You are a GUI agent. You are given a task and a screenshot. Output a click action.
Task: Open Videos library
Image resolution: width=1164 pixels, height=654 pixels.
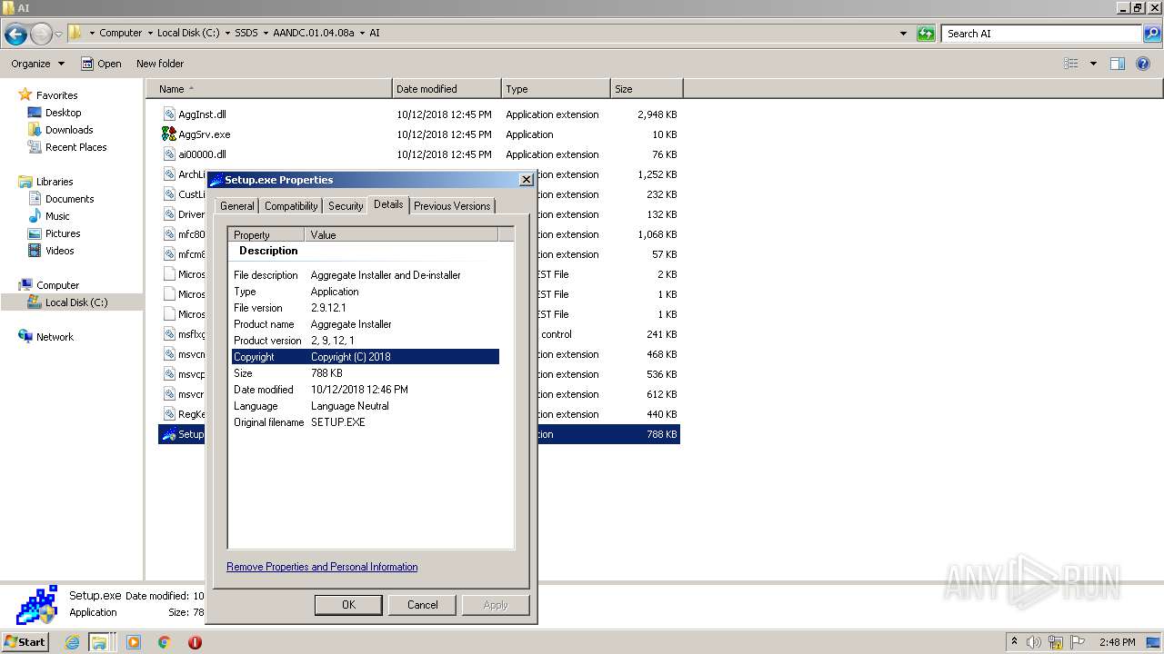(60, 251)
